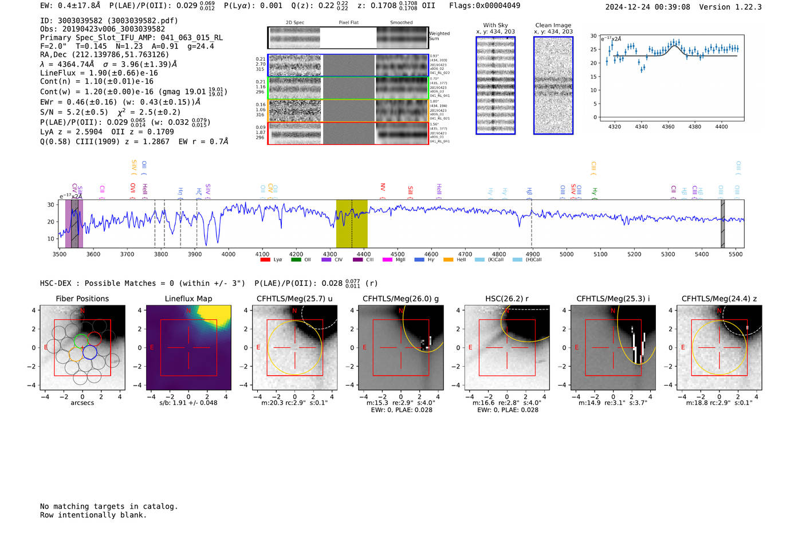Click the emission line Gaussian fit plot
The image size is (802, 546).
pos(671,77)
